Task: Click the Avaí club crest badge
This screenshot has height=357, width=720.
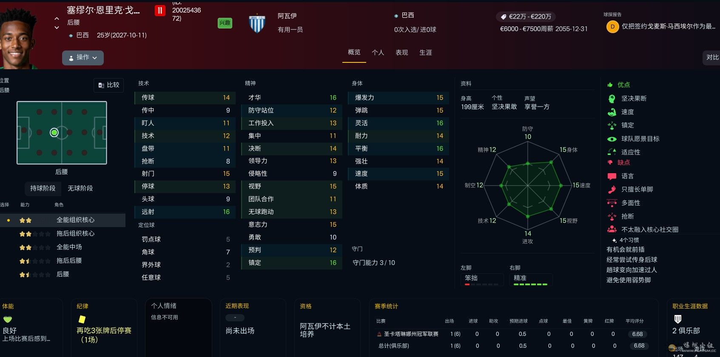Action: click(x=257, y=24)
